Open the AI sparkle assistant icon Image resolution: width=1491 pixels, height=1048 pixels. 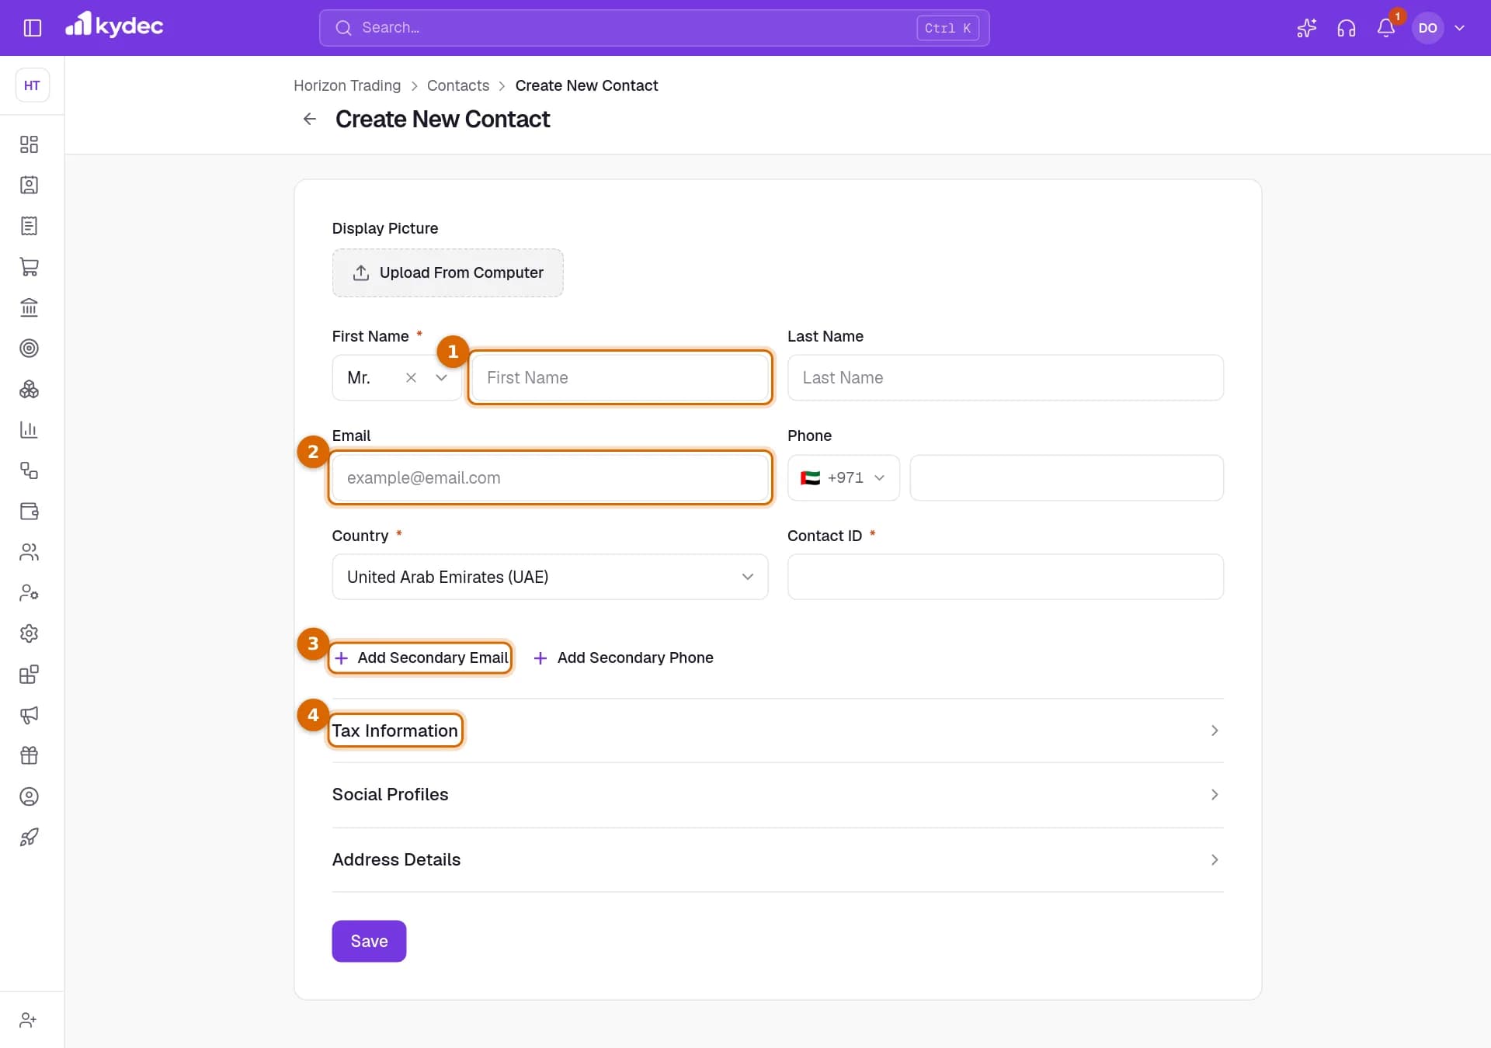[1306, 28]
